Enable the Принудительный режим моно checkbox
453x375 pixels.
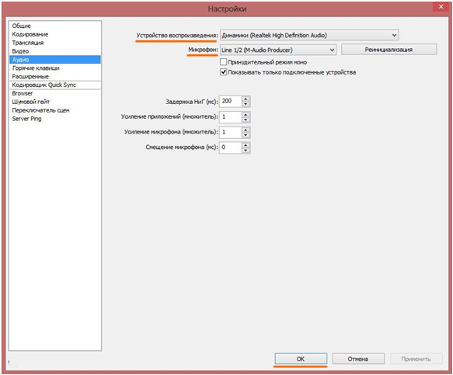click(x=223, y=62)
